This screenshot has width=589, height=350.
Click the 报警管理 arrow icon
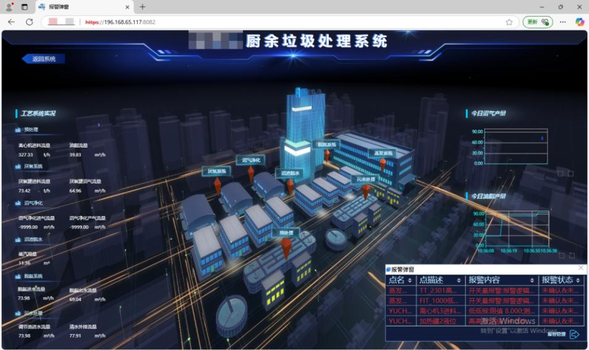(574, 335)
